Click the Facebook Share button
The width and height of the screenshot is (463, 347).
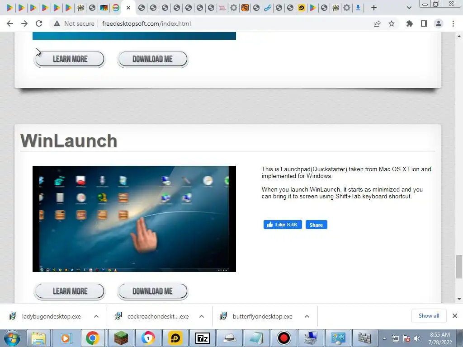316,225
